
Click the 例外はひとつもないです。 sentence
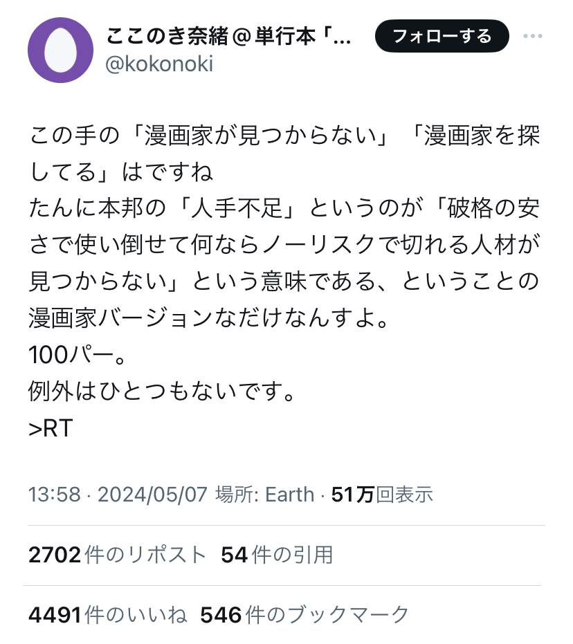[x=162, y=392]
